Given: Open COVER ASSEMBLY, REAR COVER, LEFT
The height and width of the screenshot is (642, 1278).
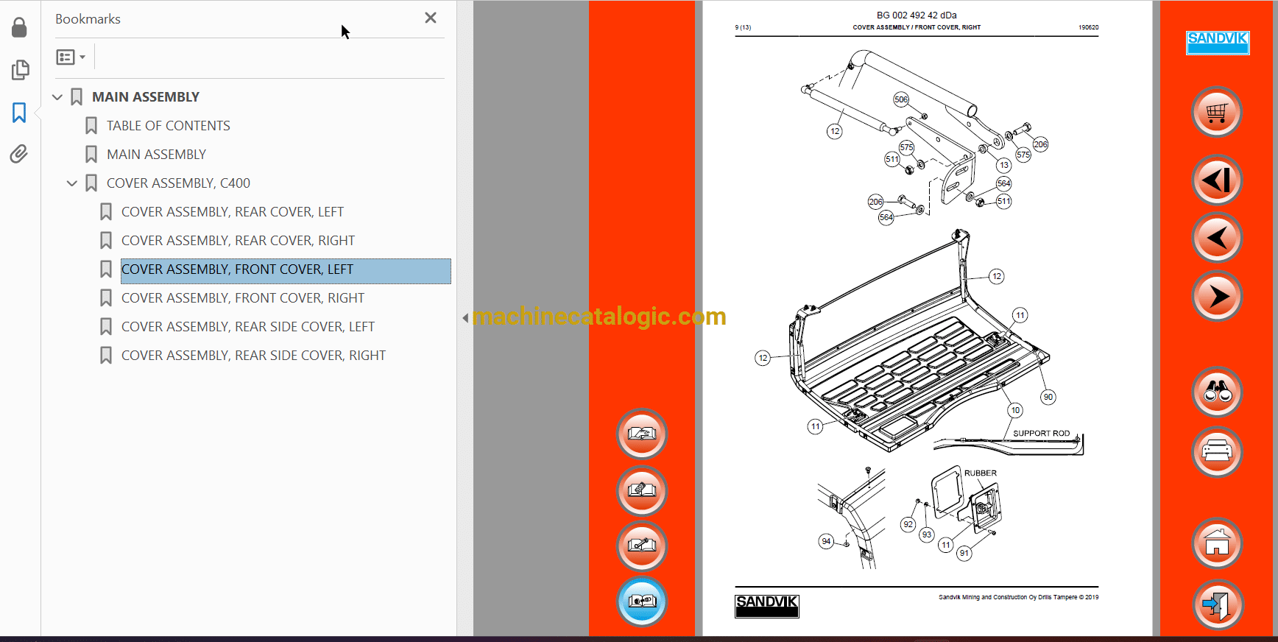Looking at the screenshot, I should click(233, 212).
